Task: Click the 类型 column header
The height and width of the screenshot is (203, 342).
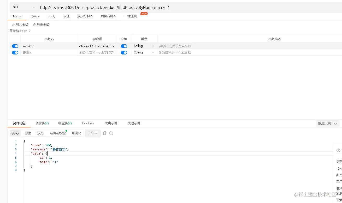Action: [144, 39]
